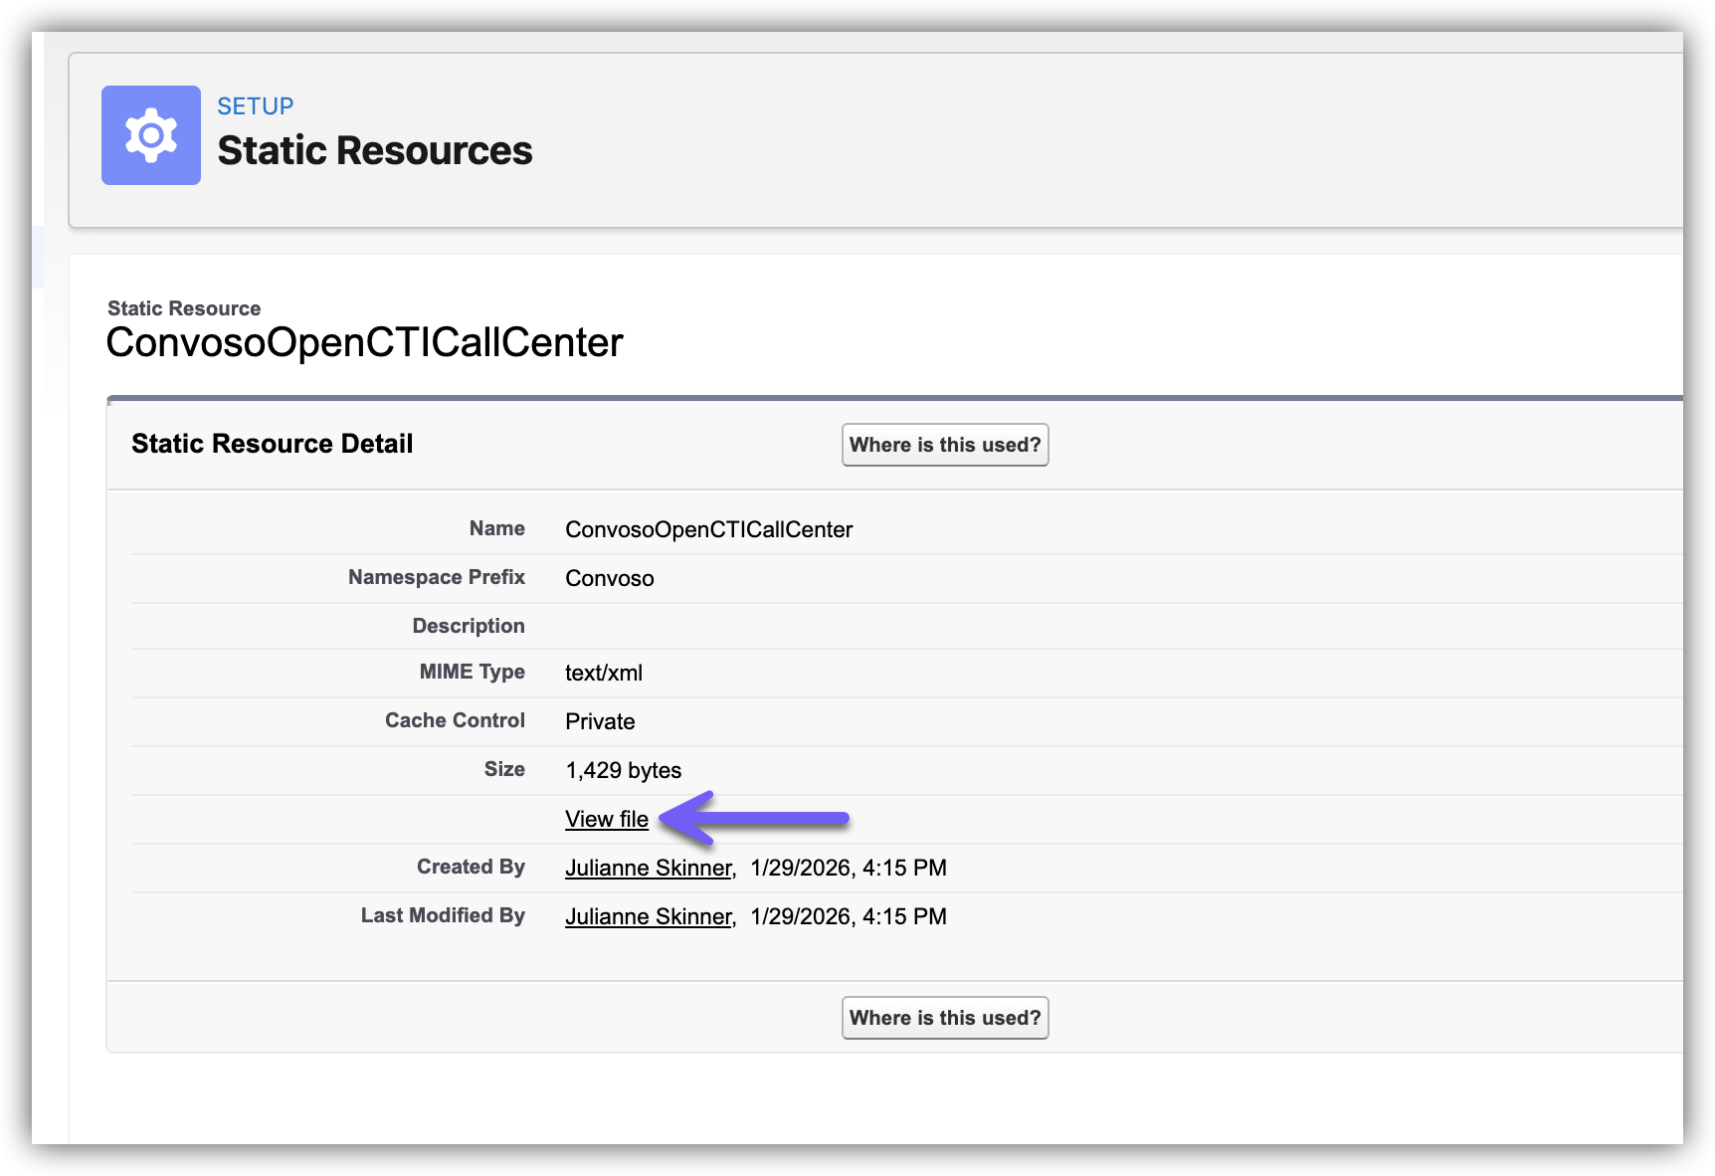
Task: Click the Size value 1,429 bytes
Action: pyautogui.click(x=623, y=770)
